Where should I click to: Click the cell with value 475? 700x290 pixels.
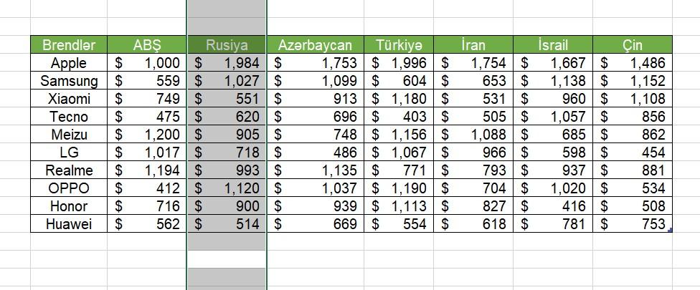(x=147, y=116)
